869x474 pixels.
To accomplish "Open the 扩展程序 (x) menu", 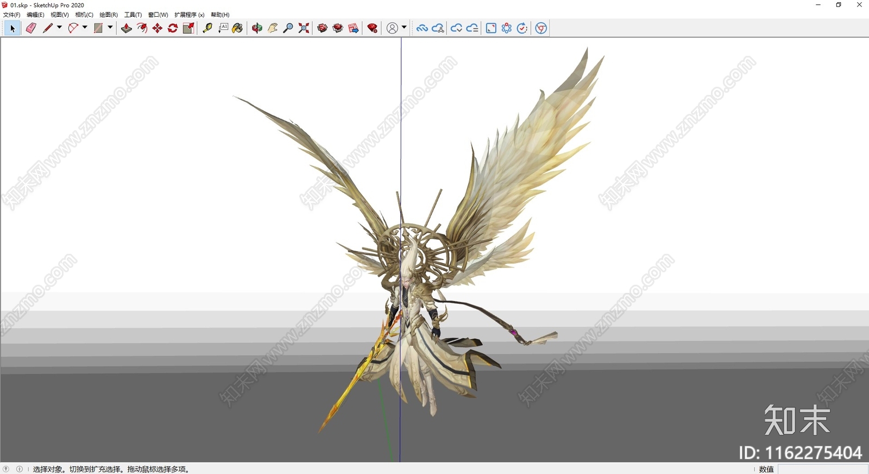I will (x=190, y=15).
